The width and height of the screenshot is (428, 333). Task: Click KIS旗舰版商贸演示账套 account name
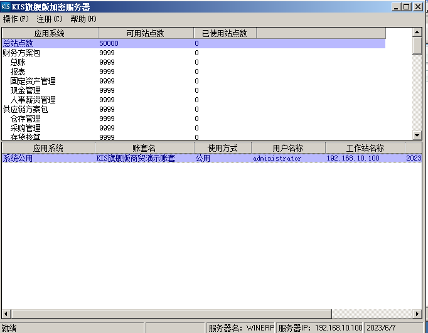point(136,158)
